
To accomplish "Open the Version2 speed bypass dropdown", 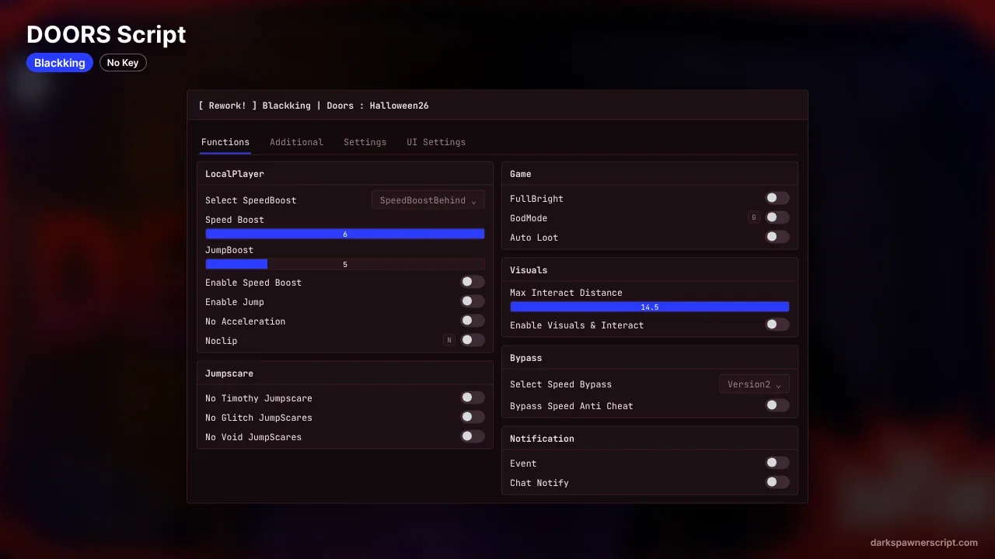I will [754, 384].
